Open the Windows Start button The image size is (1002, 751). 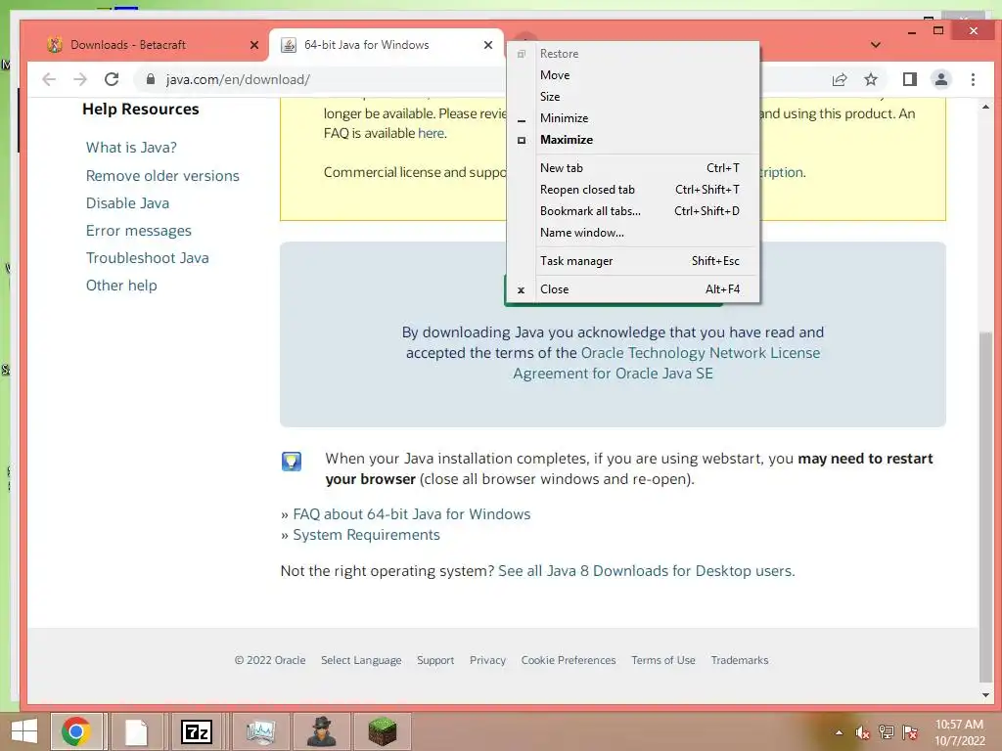23,731
